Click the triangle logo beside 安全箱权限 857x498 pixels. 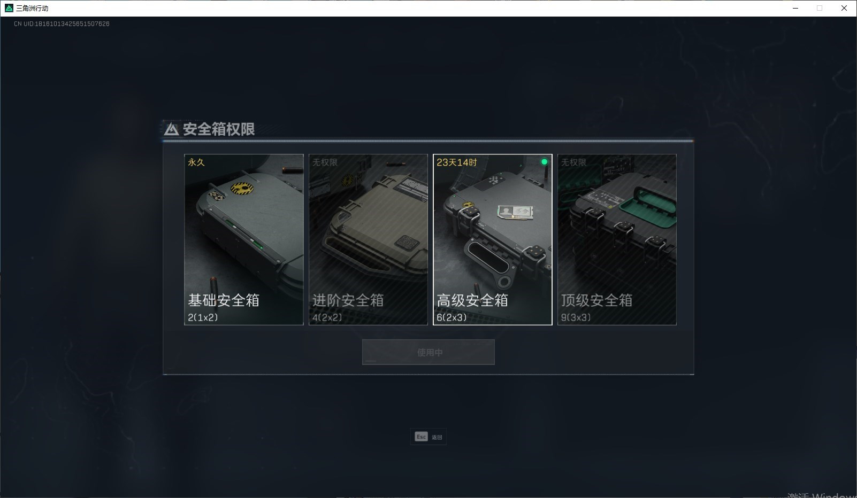click(x=171, y=129)
